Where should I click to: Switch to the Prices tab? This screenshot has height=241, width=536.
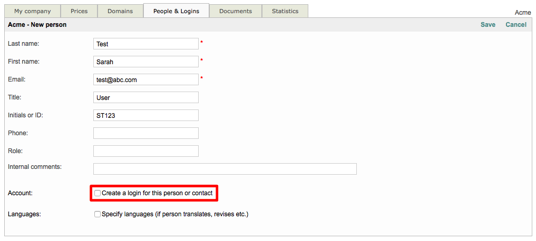tap(79, 11)
